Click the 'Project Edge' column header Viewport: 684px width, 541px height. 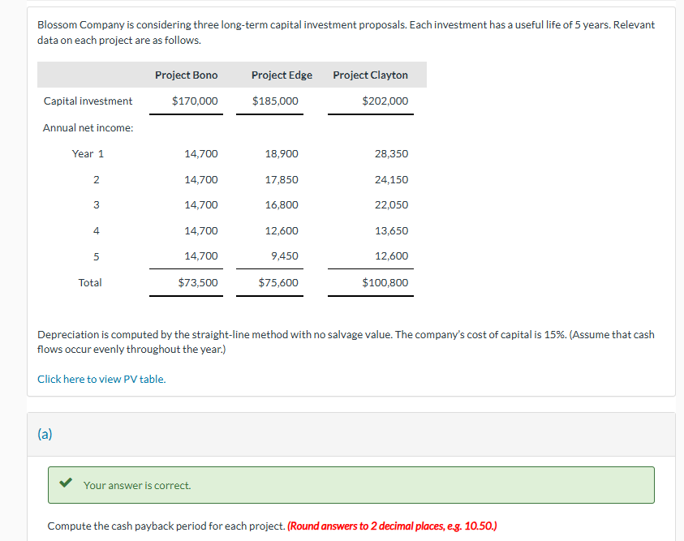coord(282,75)
